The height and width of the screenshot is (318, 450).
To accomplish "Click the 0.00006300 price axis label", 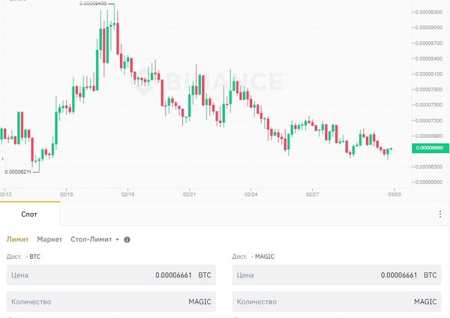I will click(x=429, y=167).
